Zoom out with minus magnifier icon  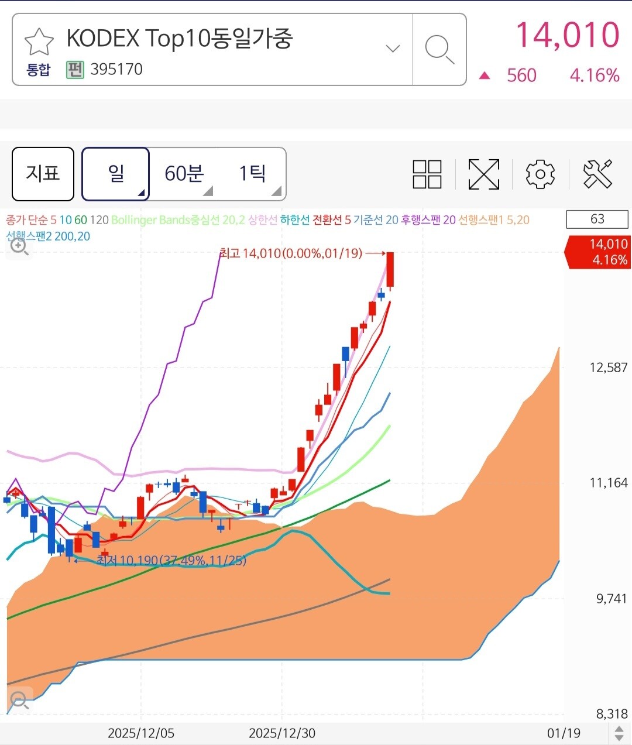[x=19, y=700]
